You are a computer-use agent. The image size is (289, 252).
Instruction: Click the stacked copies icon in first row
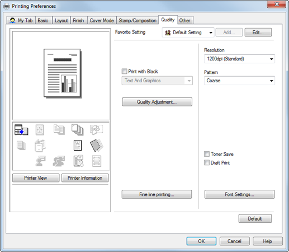(x=77, y=129)
